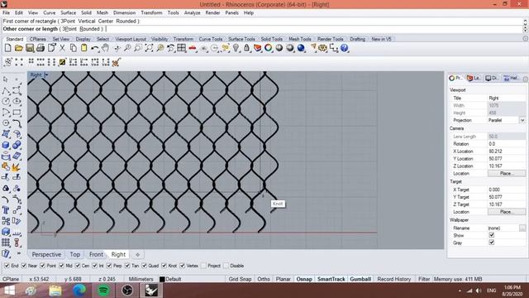Open File Explorer from the taskbar
Viewport: 529px width, 298px height.
tap(55, 291)
